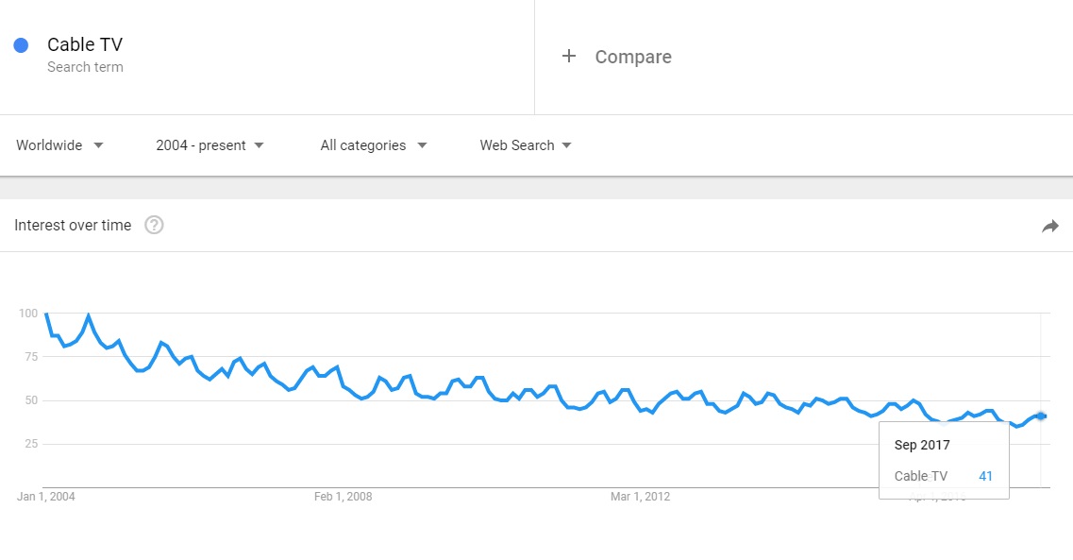Open the Worldwide region dropdown
The image size is (1073, 560).
[x=59, y=145]
